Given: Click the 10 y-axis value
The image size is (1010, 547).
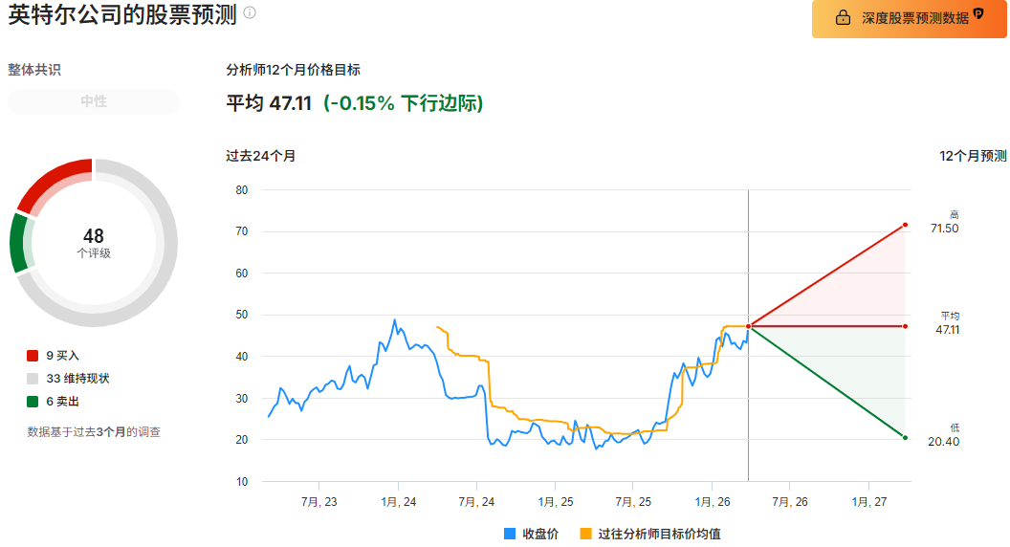Looking at the screenshot, I should point(242,482).
